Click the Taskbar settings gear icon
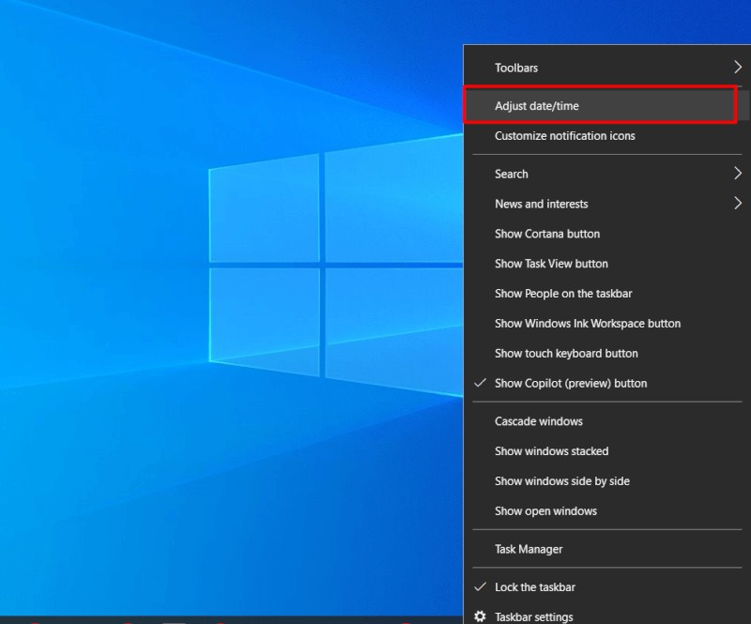The height and width of the screenshot is (624, 751). (x=480, y=616)
